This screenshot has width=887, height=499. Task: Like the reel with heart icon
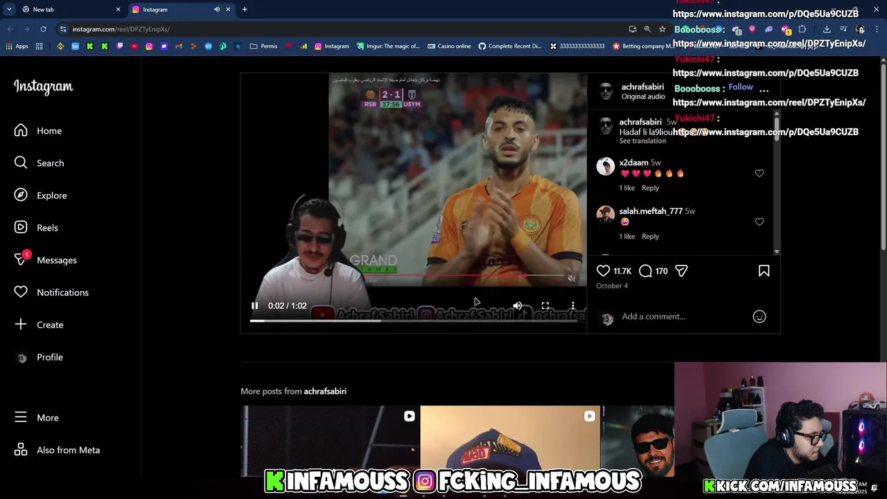point(603,271)
